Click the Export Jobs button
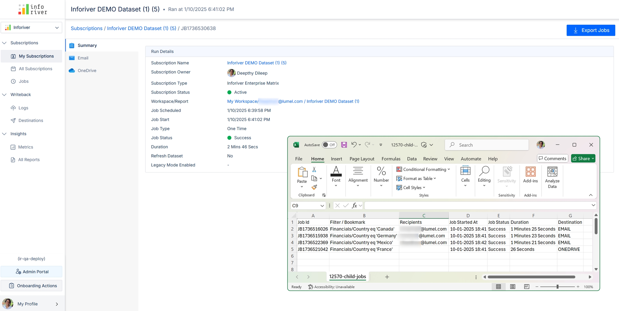This screenshot has width=619, height=311. click(x=591, y=30)
